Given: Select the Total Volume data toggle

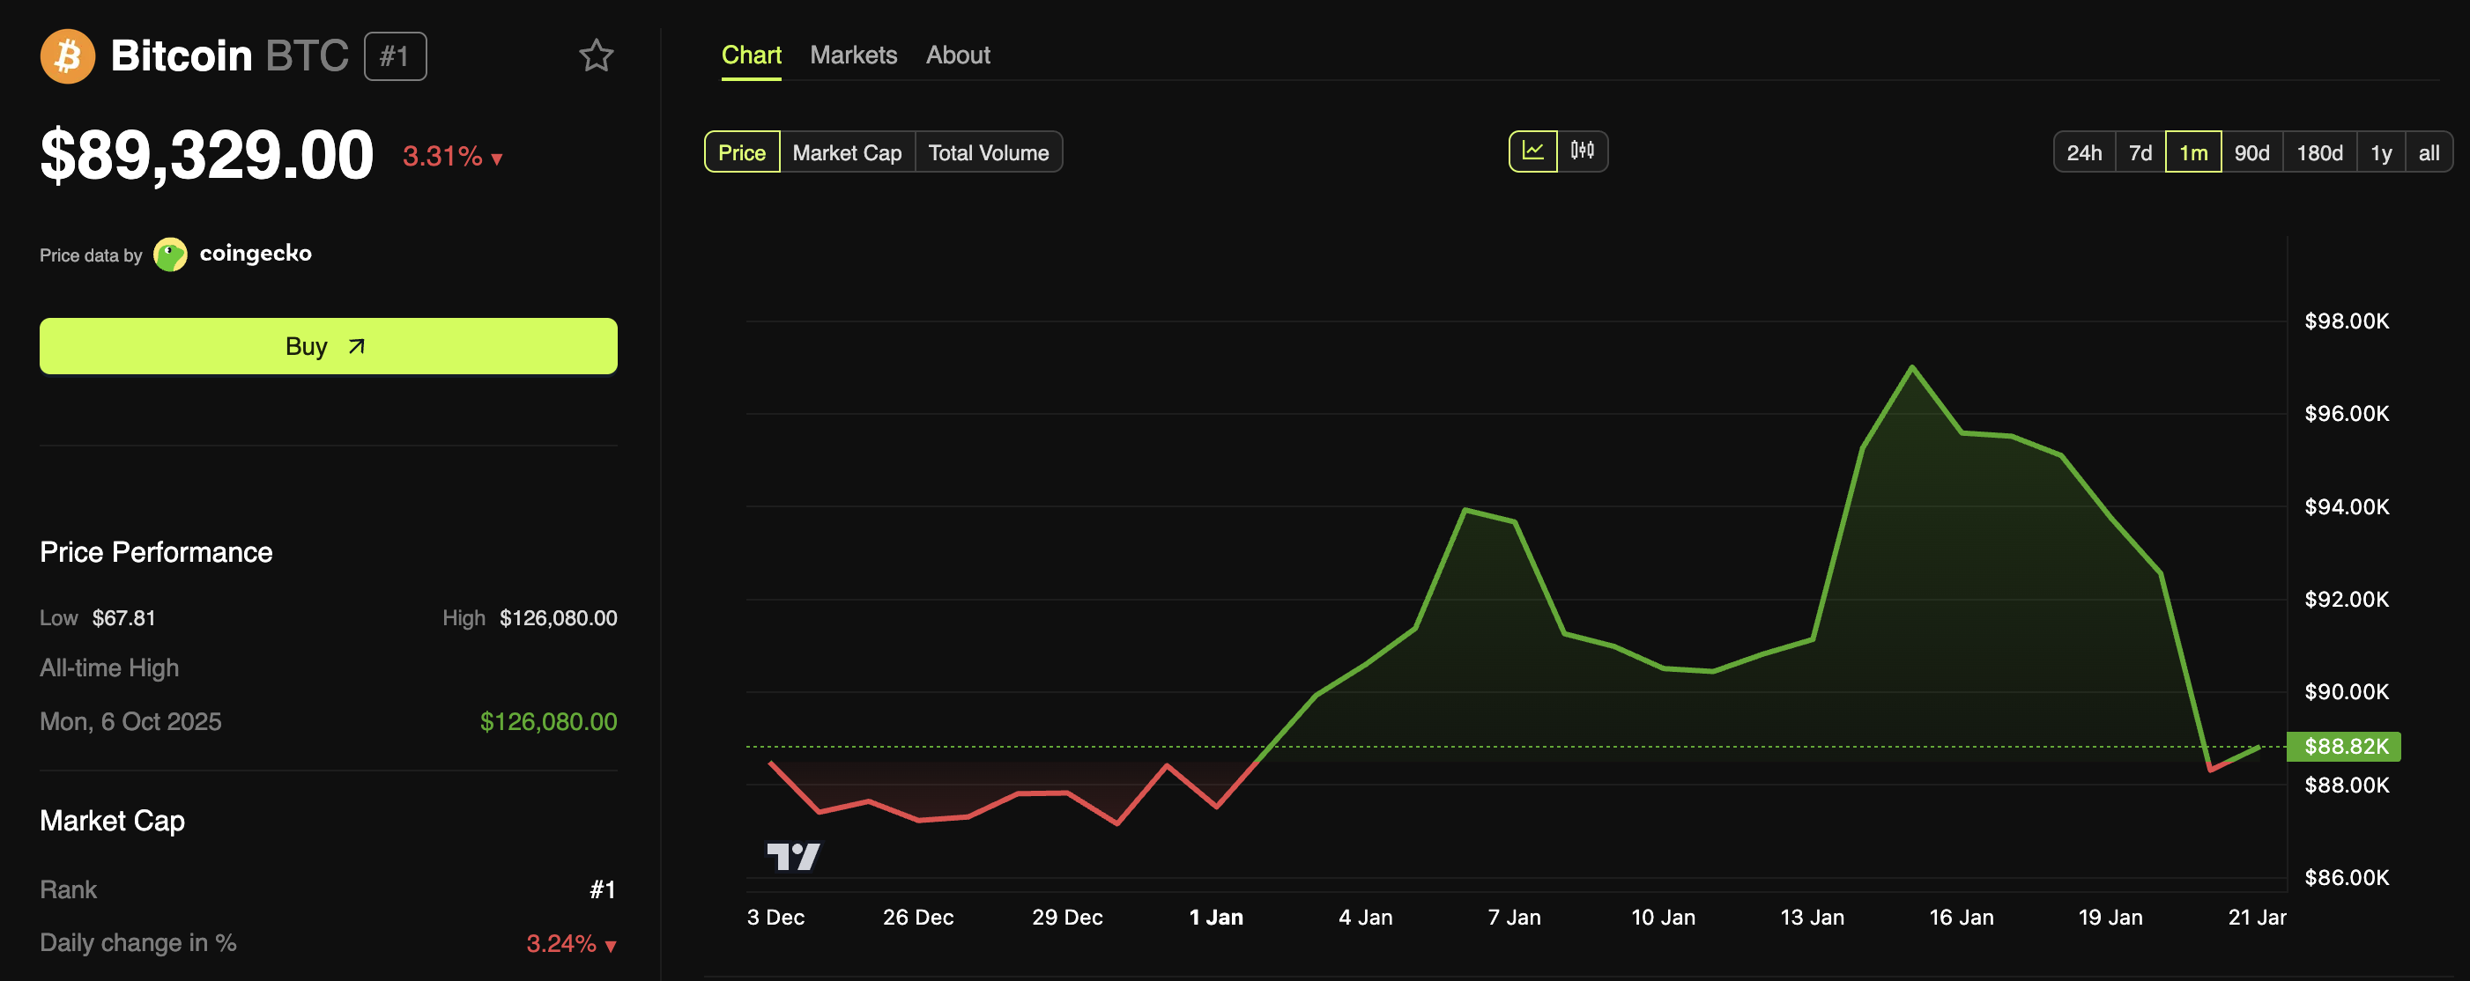Looking at the screenshot, I should point(988,152).
